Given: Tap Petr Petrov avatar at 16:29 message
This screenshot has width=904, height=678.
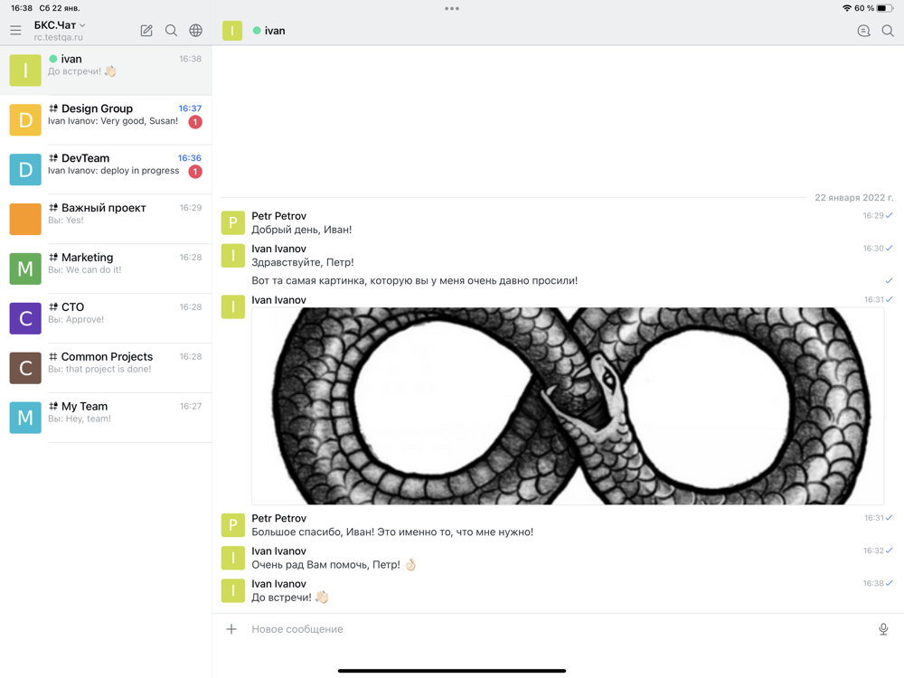Looking at the screenshot, I should (233, 222).
